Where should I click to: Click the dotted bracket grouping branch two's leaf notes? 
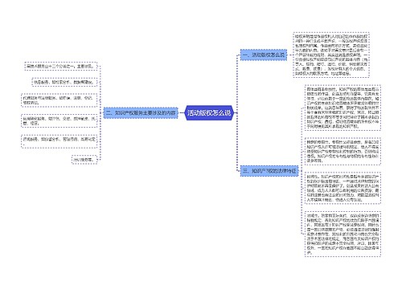point(100,112)
